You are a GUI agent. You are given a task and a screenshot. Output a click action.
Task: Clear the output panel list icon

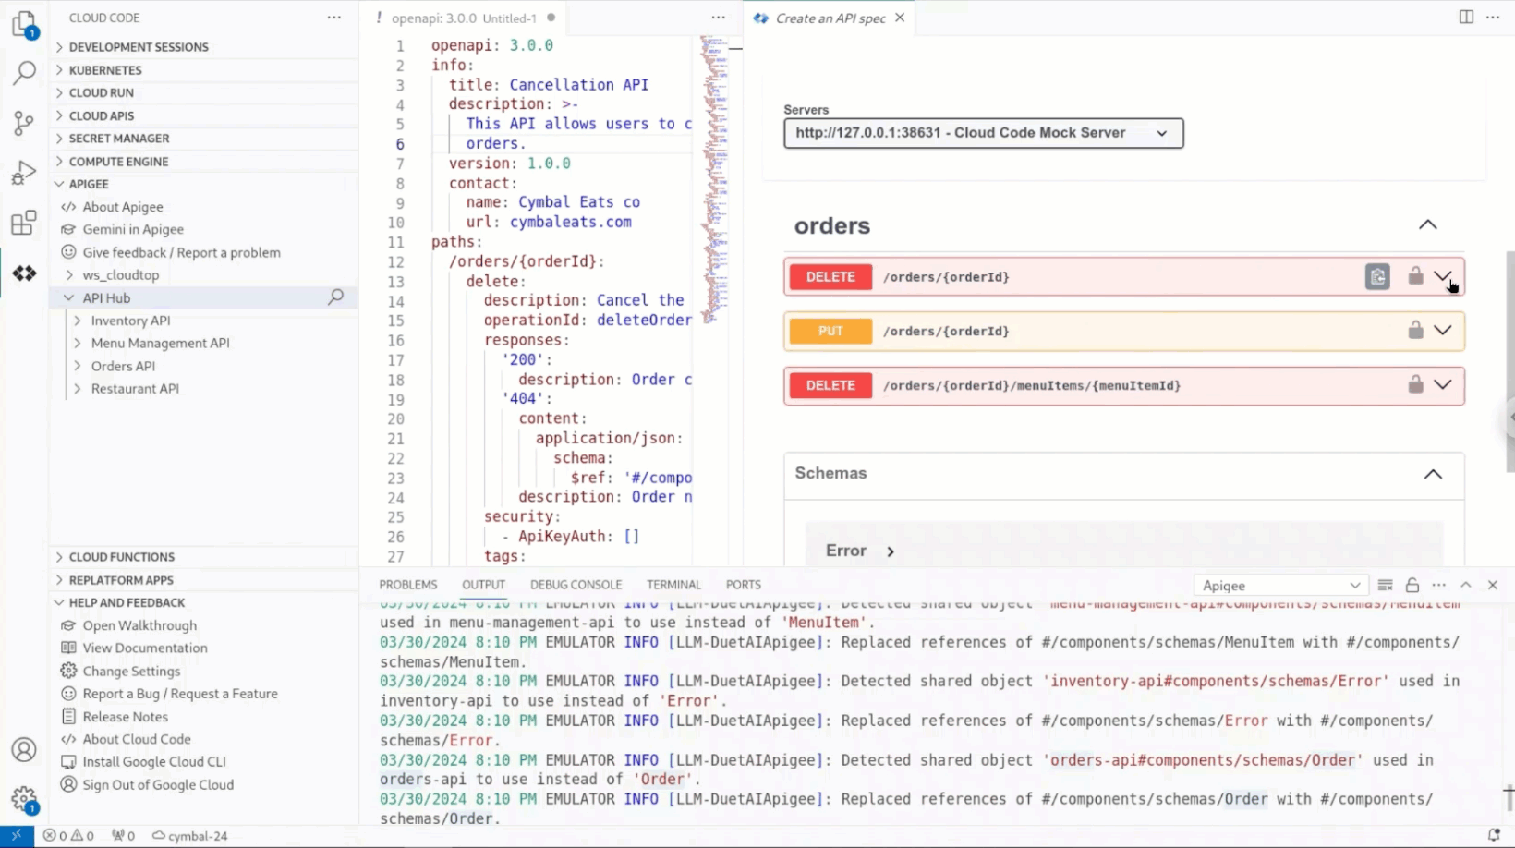1385,586
